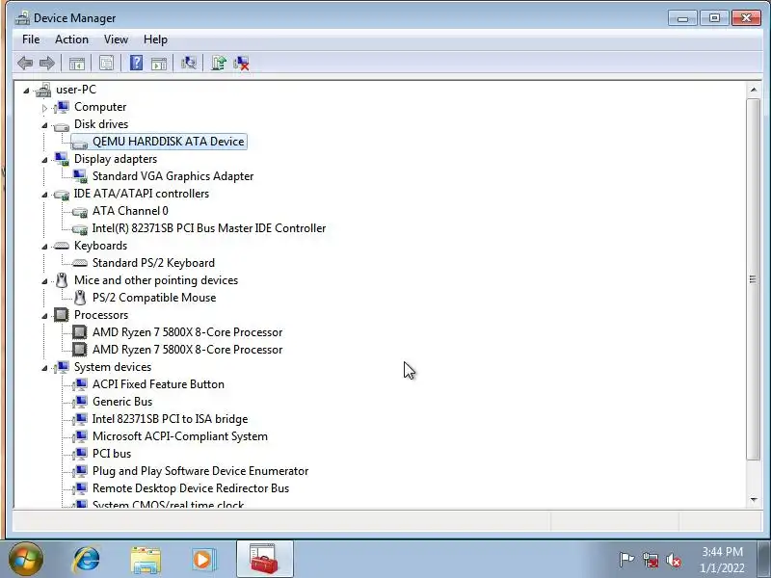Select PS/2 Compatible Mouse
The image size is (771, 578).
pyautogui.click(x=154, y=298)
